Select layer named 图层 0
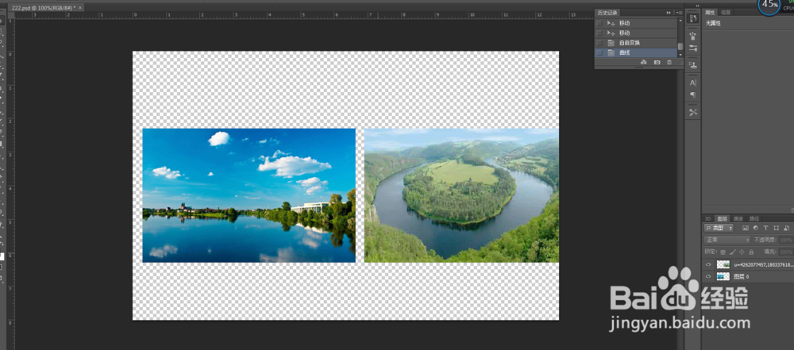Viewport: 794px width, 350px height. [x=741, y=276]
